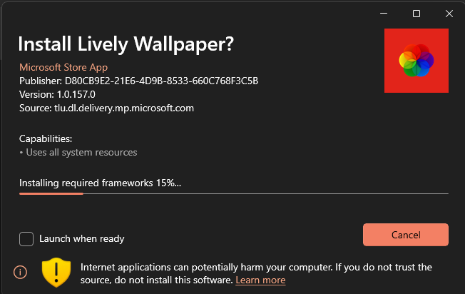Screen dimensions: 465x294
Task: Click the Version 1.0.157.0 text
Action: click(x=57, y=94)
